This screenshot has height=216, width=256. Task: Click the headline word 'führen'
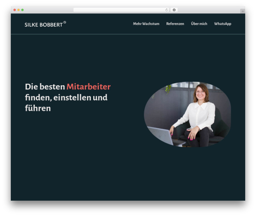coord(38,108)
